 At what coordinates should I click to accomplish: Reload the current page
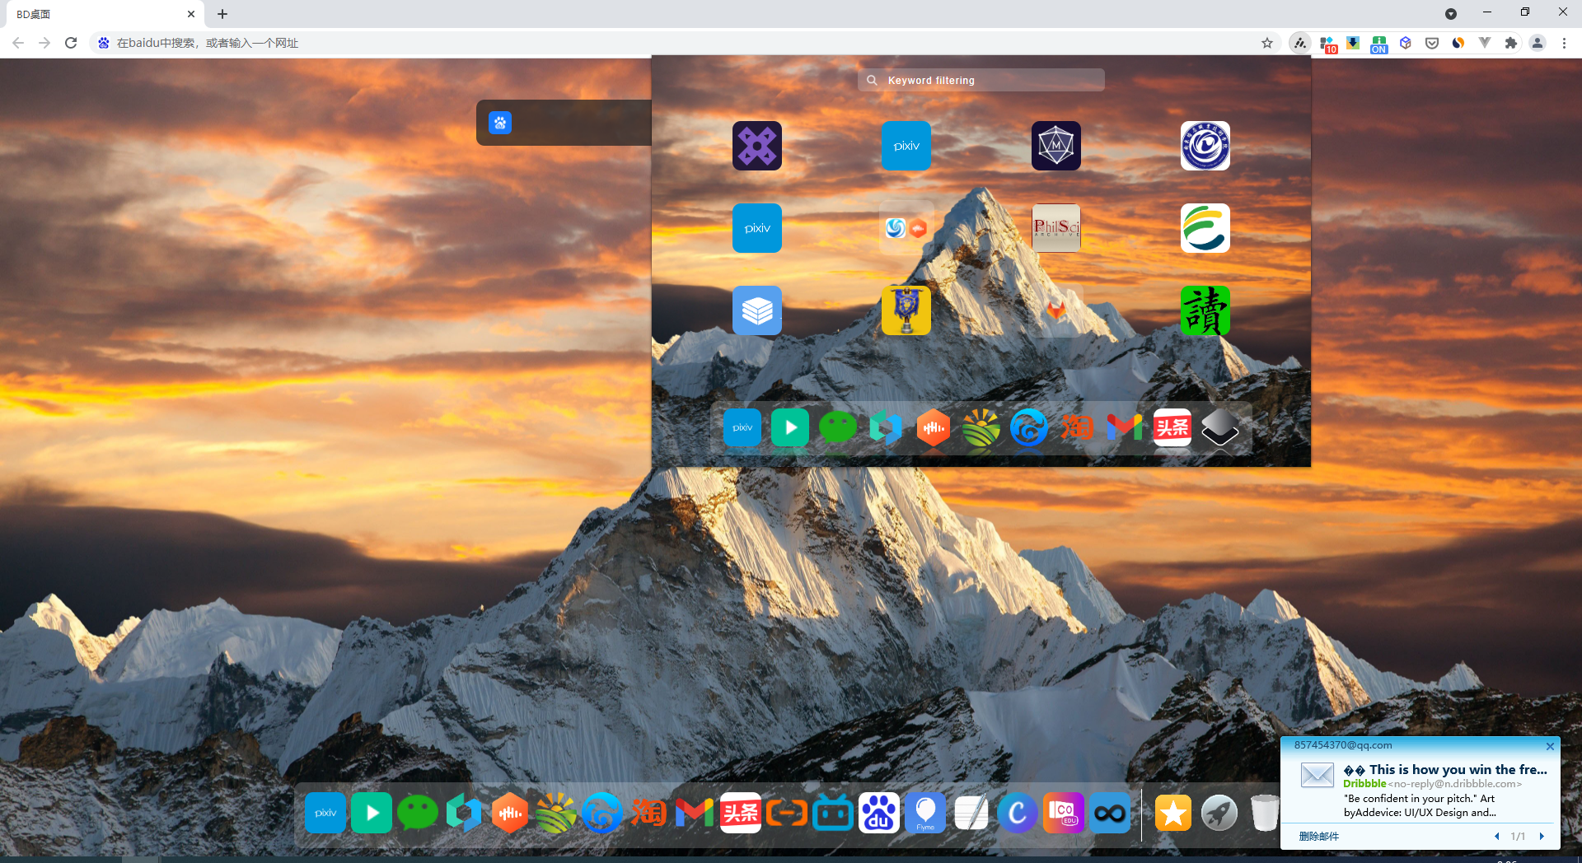71,43
